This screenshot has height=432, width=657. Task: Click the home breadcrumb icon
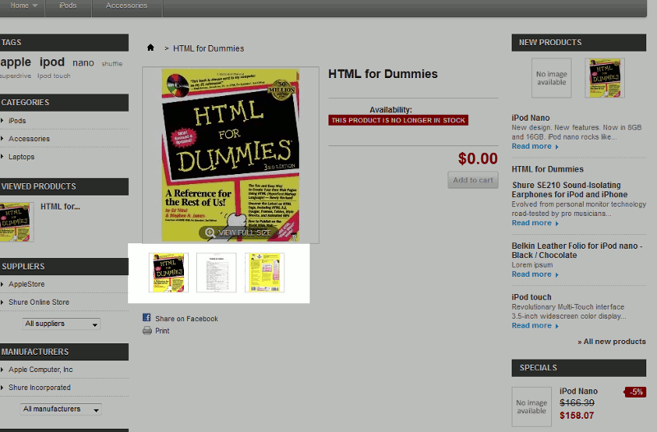(x=150, y=48)
